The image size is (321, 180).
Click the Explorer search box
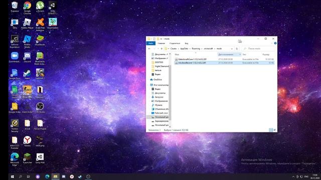click(x=258, y=48)
